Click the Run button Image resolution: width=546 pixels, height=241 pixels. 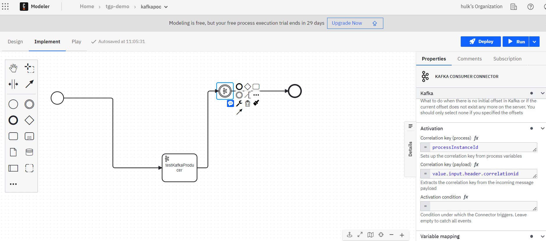(516, 42)
